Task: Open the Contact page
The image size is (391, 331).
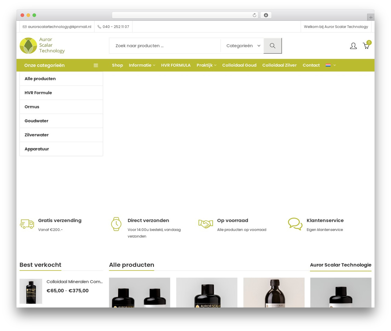Action: click(x=311, y=65)
